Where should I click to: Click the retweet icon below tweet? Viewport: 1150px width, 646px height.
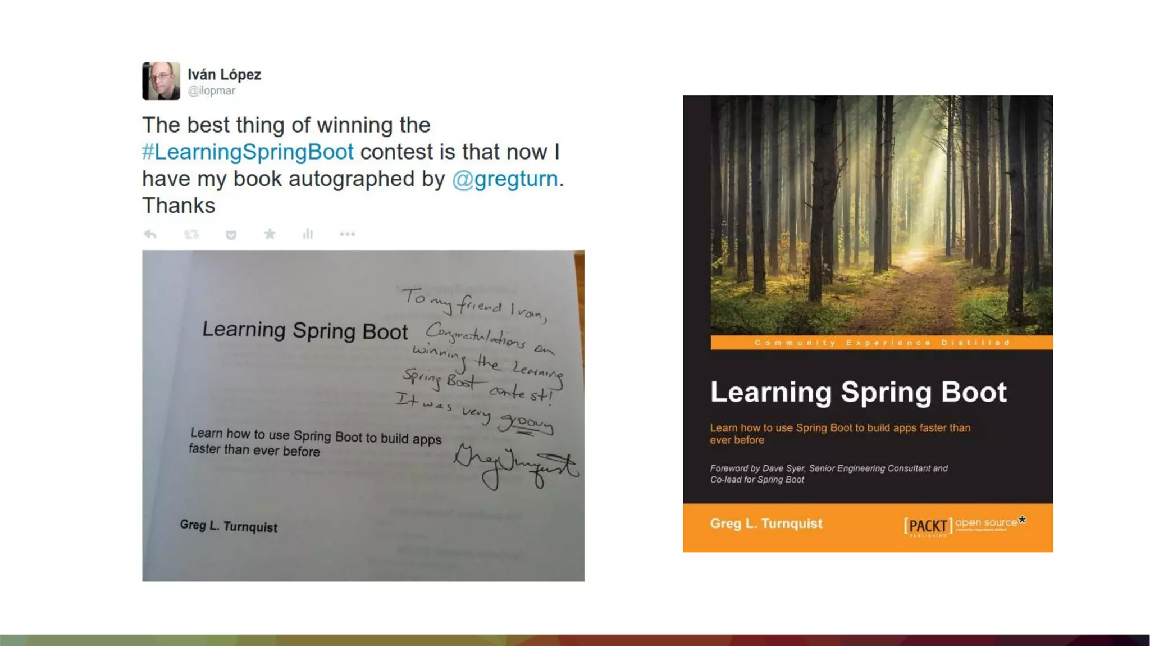[x=191, y=234]
